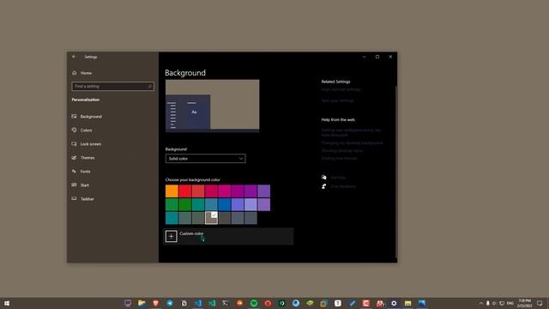This screenshot has height=309, width=549.
Task: Click the Settings gear taskbar icon
Action: (394, 303)
